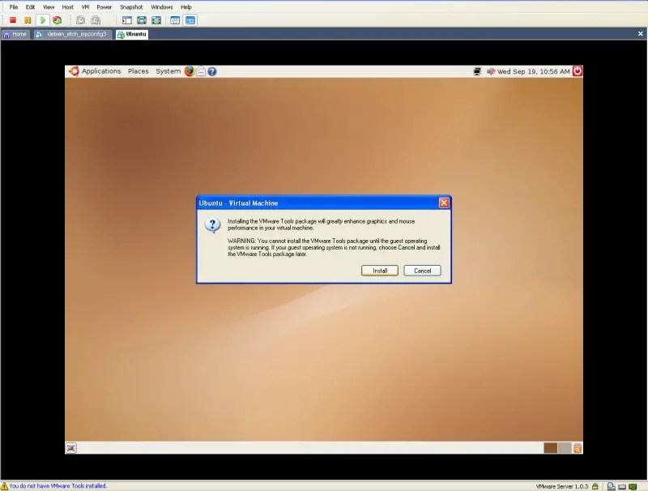This screenshot has height=491, width=648.
Task: Close the Ubuntu - Virtual Machine dialog
Action: click(x=444, y=203)
